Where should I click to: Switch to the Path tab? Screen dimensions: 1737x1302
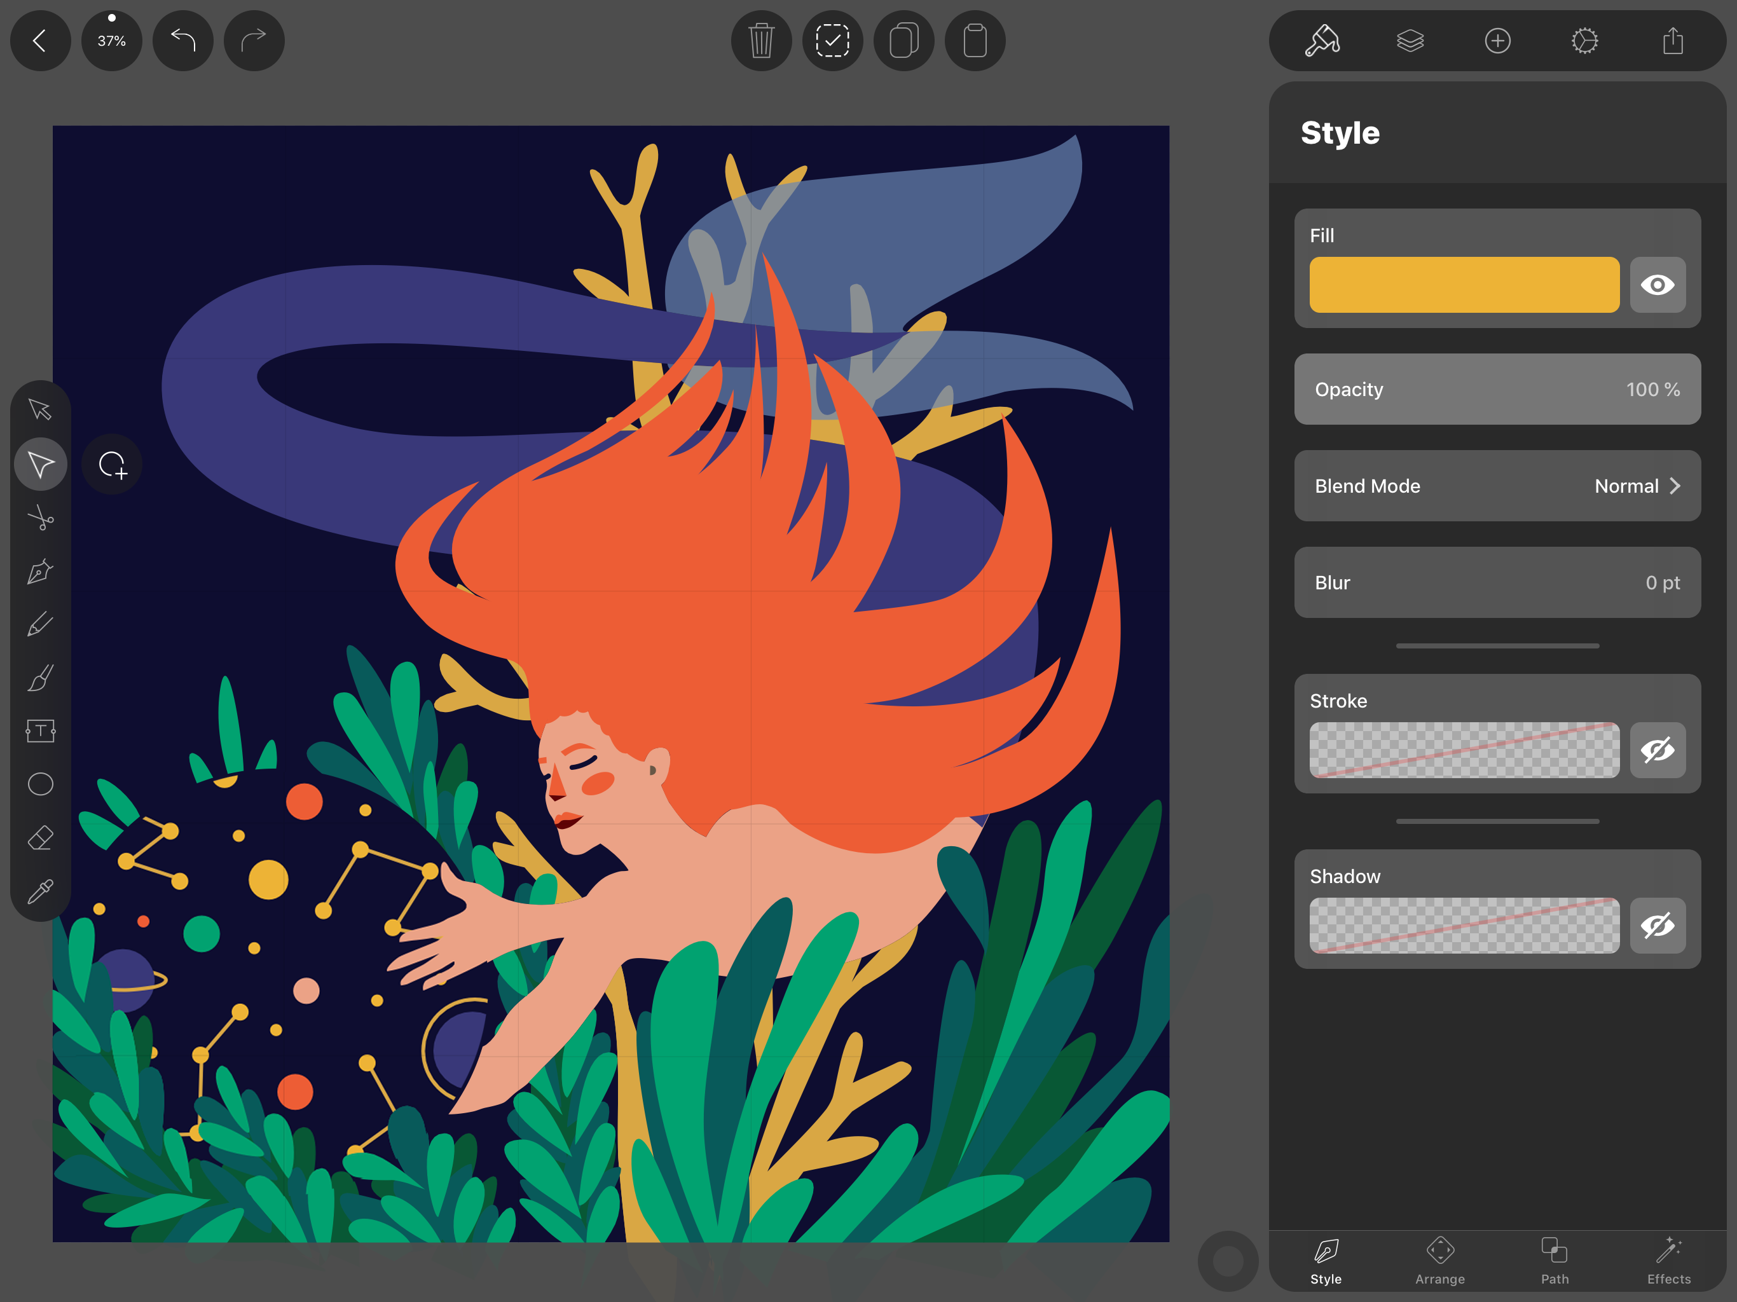click(1555, 1261)
